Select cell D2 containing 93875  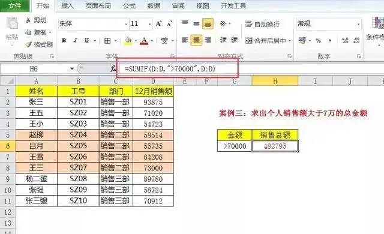coord(153,103)
